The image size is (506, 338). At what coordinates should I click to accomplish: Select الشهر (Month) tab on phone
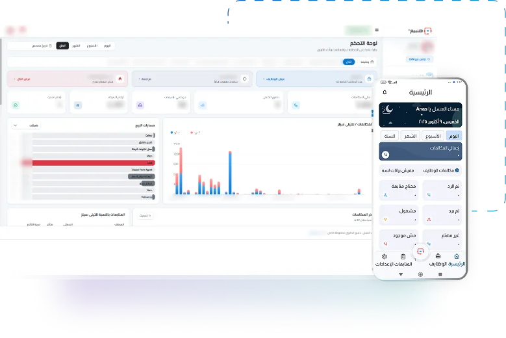coord(410,136)
